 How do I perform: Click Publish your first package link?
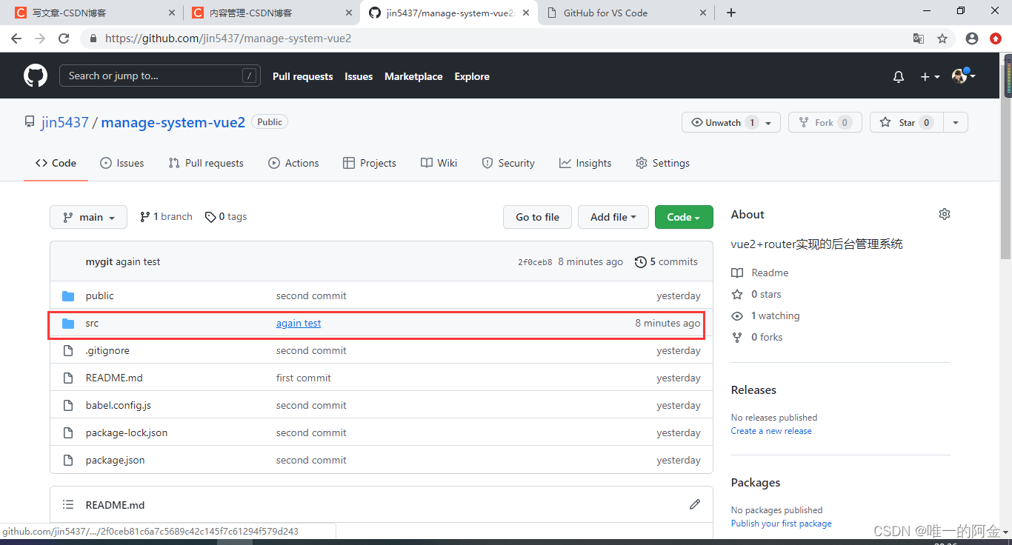click(x=782, y=524)
